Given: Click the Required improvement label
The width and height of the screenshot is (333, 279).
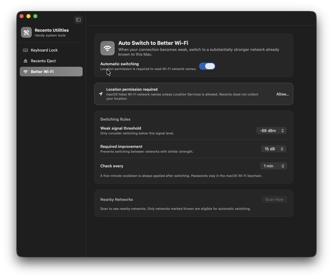Looking at the screenshot, I should pyautogui.click(x=121, y=146).
